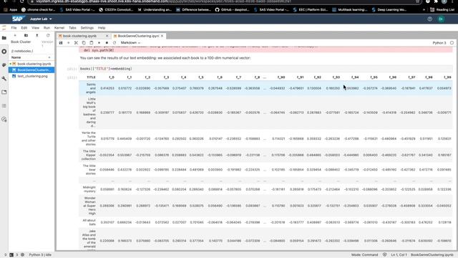Open the Kernel menu
Screen dimensions: 458x258
tap(59, 28)
